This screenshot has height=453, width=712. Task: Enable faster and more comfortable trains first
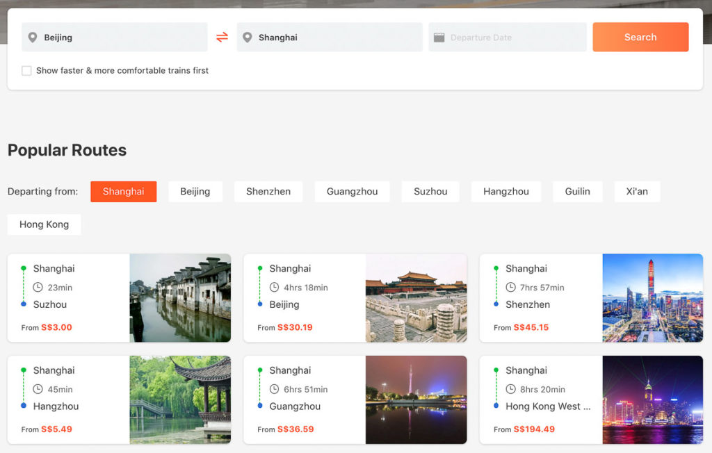point(27,70)
